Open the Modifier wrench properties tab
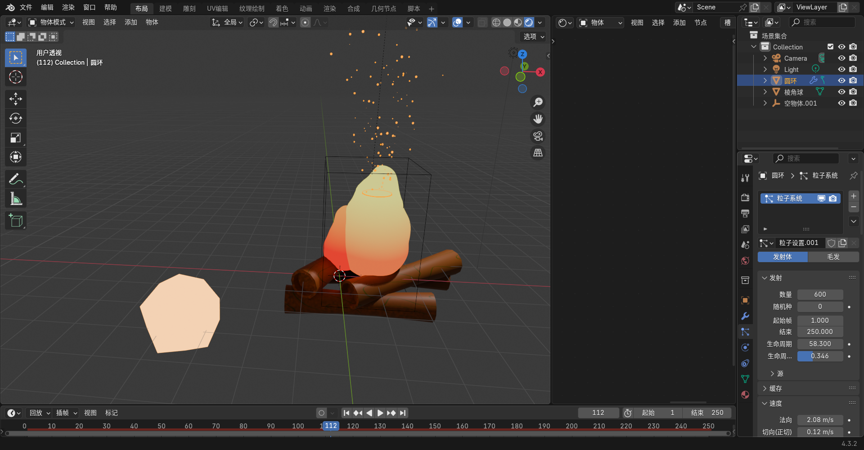 click(745, 316)
